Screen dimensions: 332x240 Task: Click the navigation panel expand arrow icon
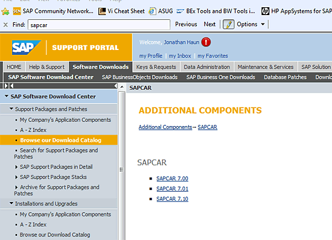(6, 86)
